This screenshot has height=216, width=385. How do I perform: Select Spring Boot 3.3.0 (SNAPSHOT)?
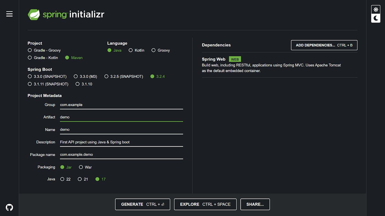point(47,76)
